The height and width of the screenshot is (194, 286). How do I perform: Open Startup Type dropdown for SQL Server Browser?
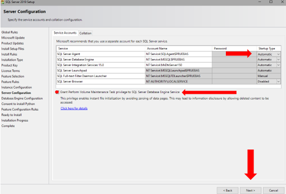coord(278,81)
